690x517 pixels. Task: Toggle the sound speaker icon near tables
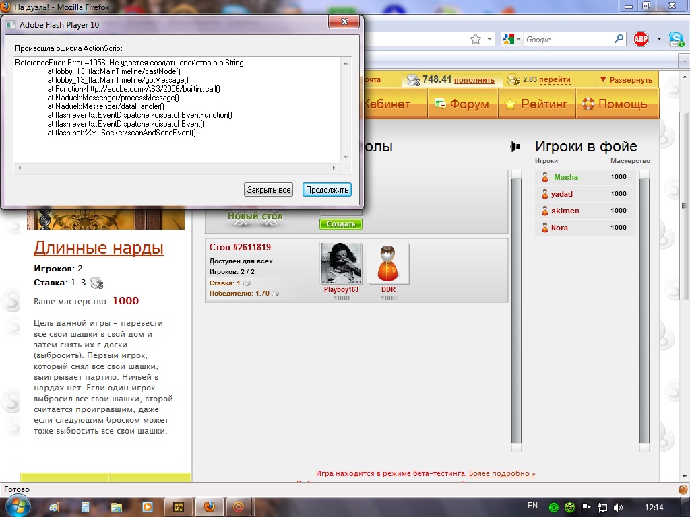515,147
